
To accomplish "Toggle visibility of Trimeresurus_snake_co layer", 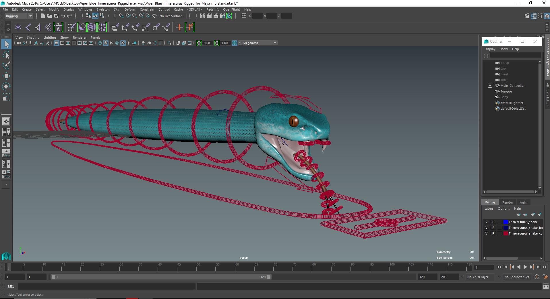I will [x=486, y=233].
